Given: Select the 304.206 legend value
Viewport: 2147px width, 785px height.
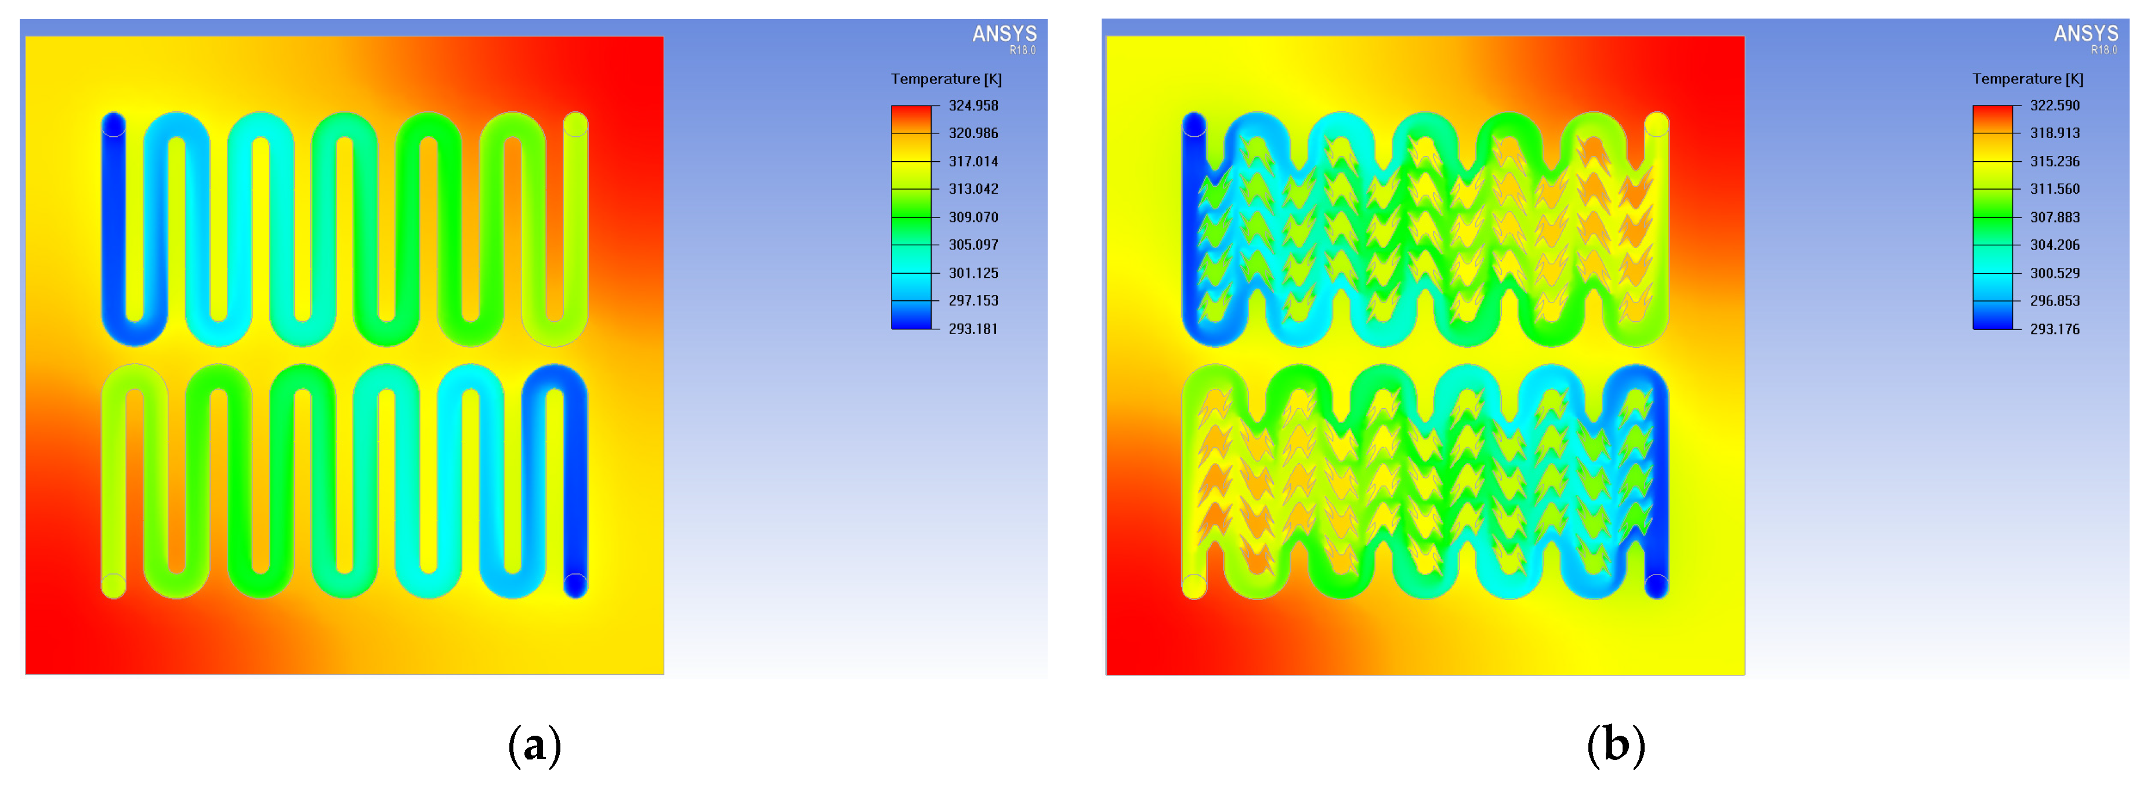Looking at the screenshot, I should point(2055,245).
